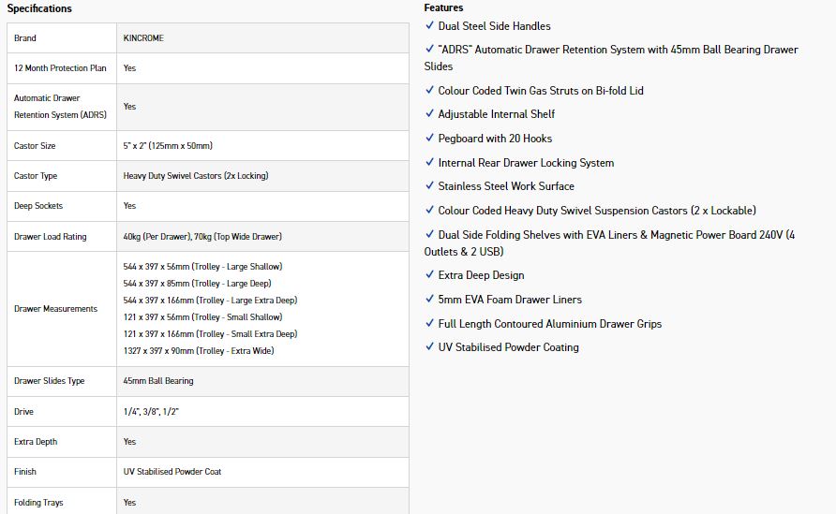Click the Castor Size value 5" x 2"

pos(168,146)
